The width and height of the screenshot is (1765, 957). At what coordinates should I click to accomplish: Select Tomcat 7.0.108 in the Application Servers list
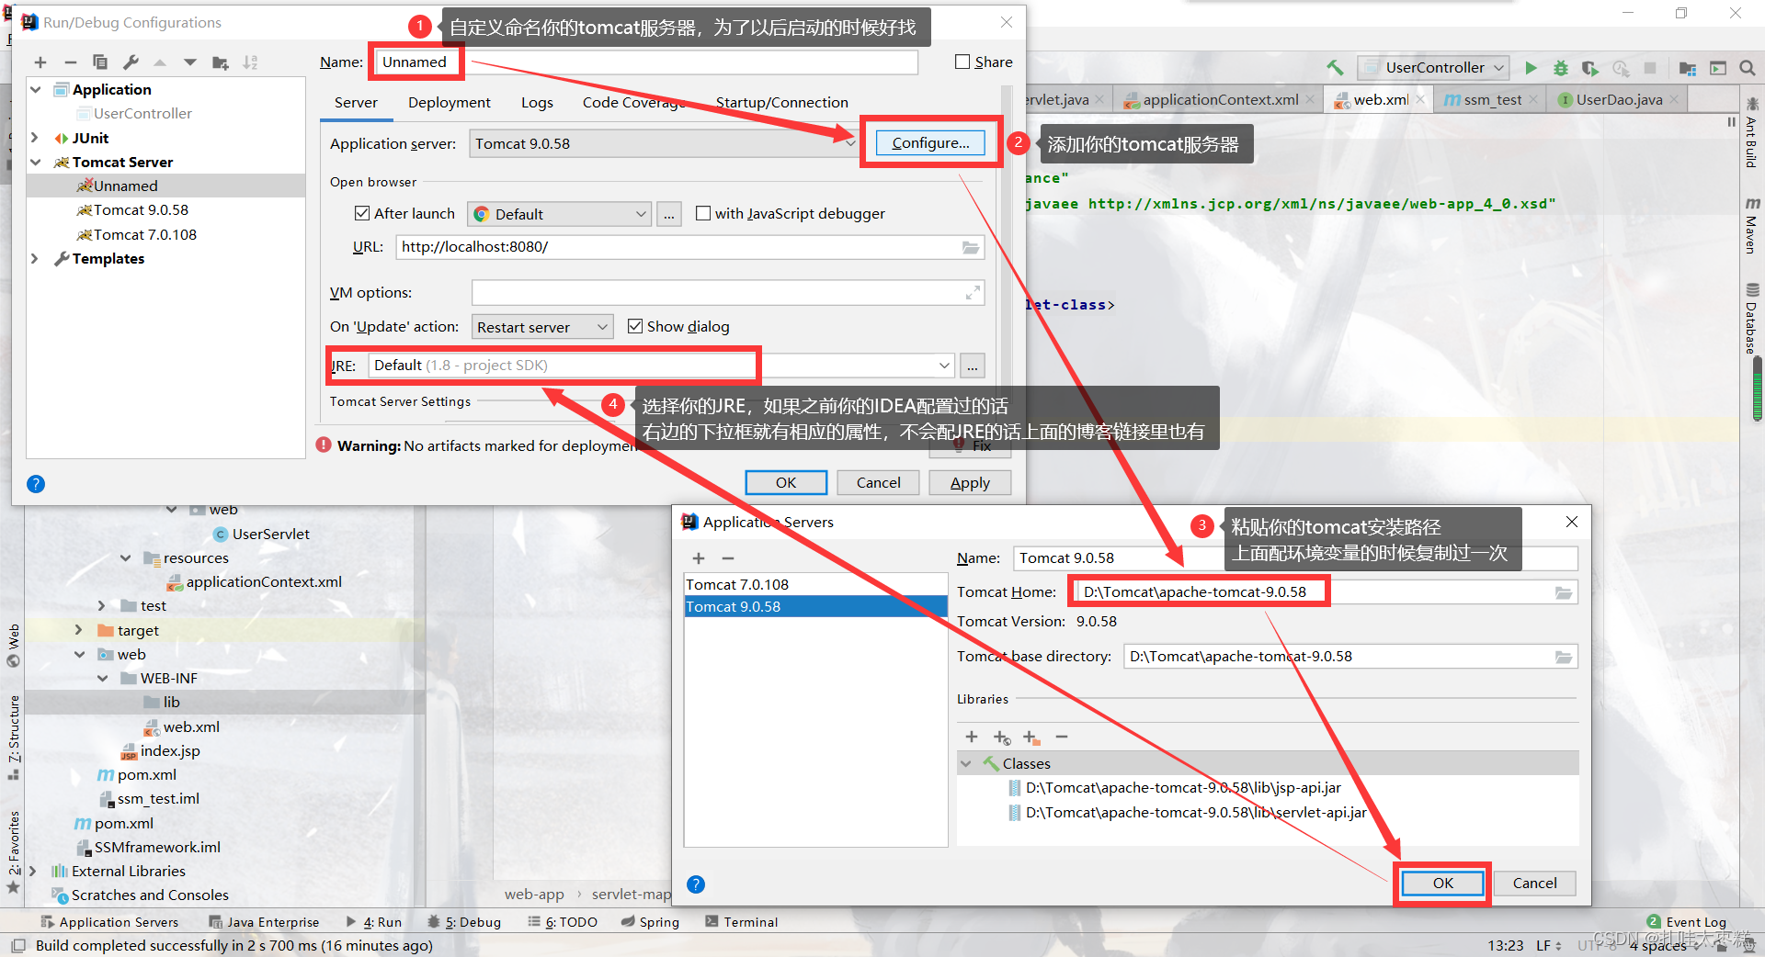click(815, 584)
